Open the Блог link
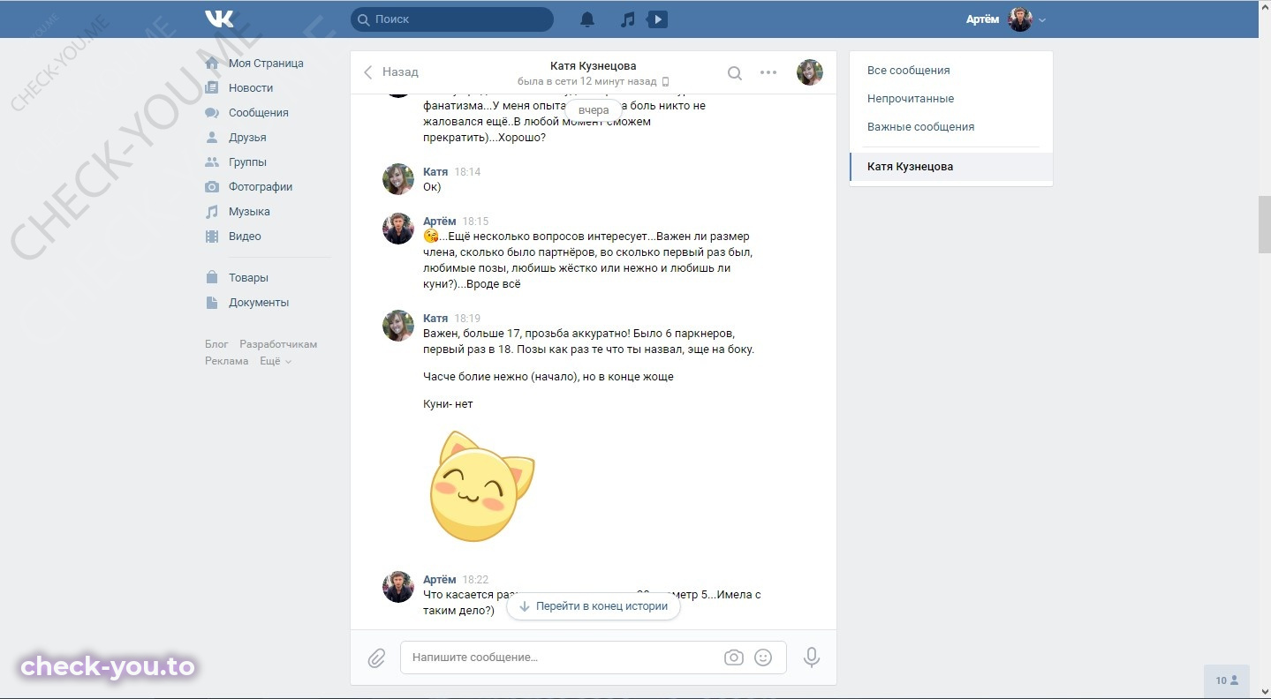The height and width of the screenshot is (699, 1271). point(216,344)
